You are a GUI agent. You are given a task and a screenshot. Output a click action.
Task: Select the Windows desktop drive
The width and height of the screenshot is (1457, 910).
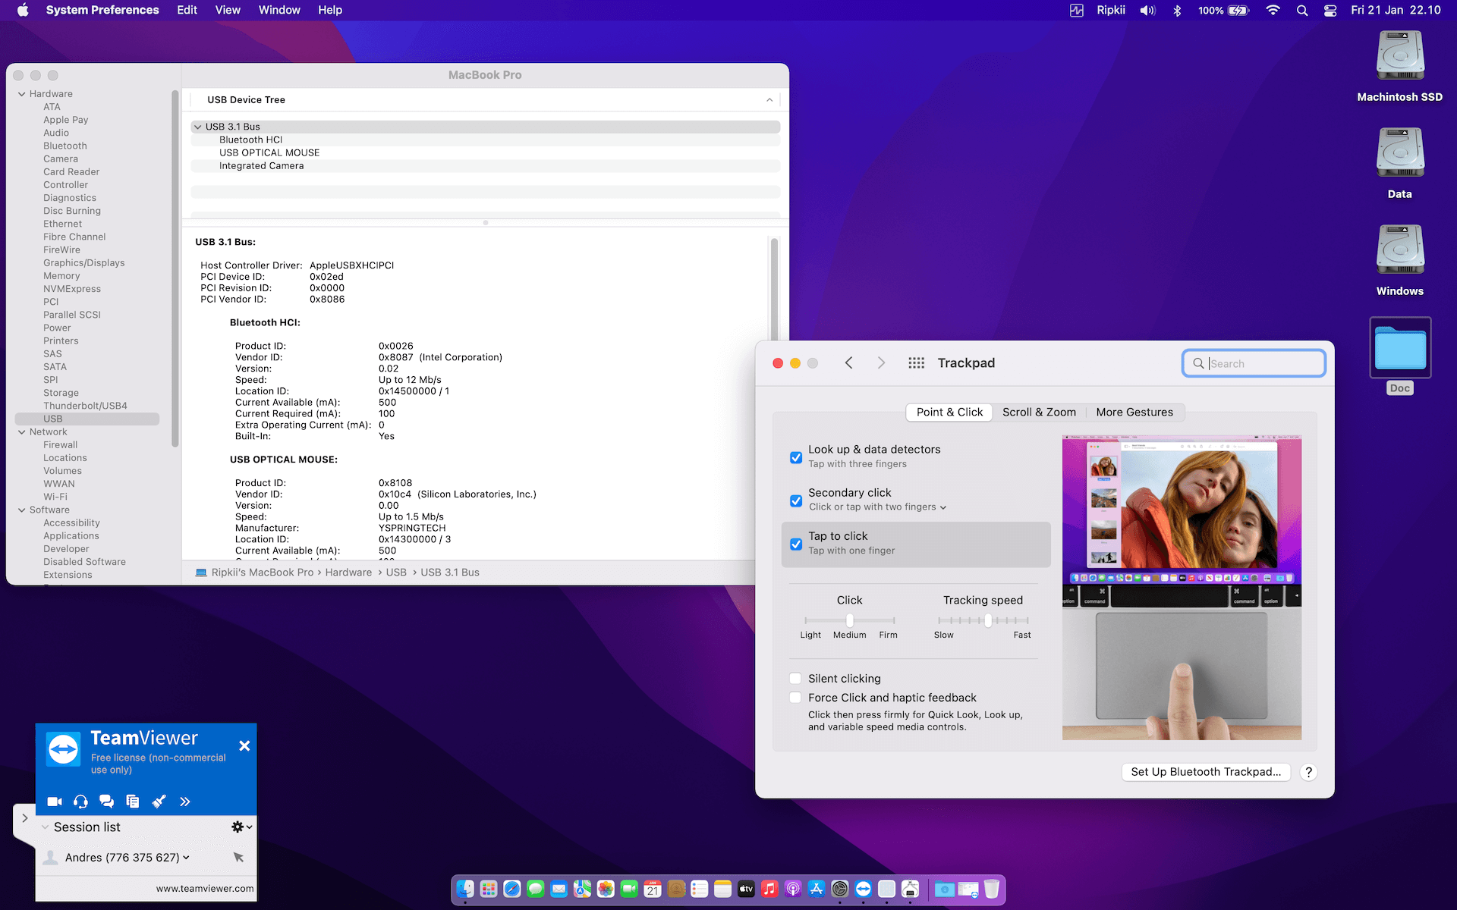pos(1400,260)
